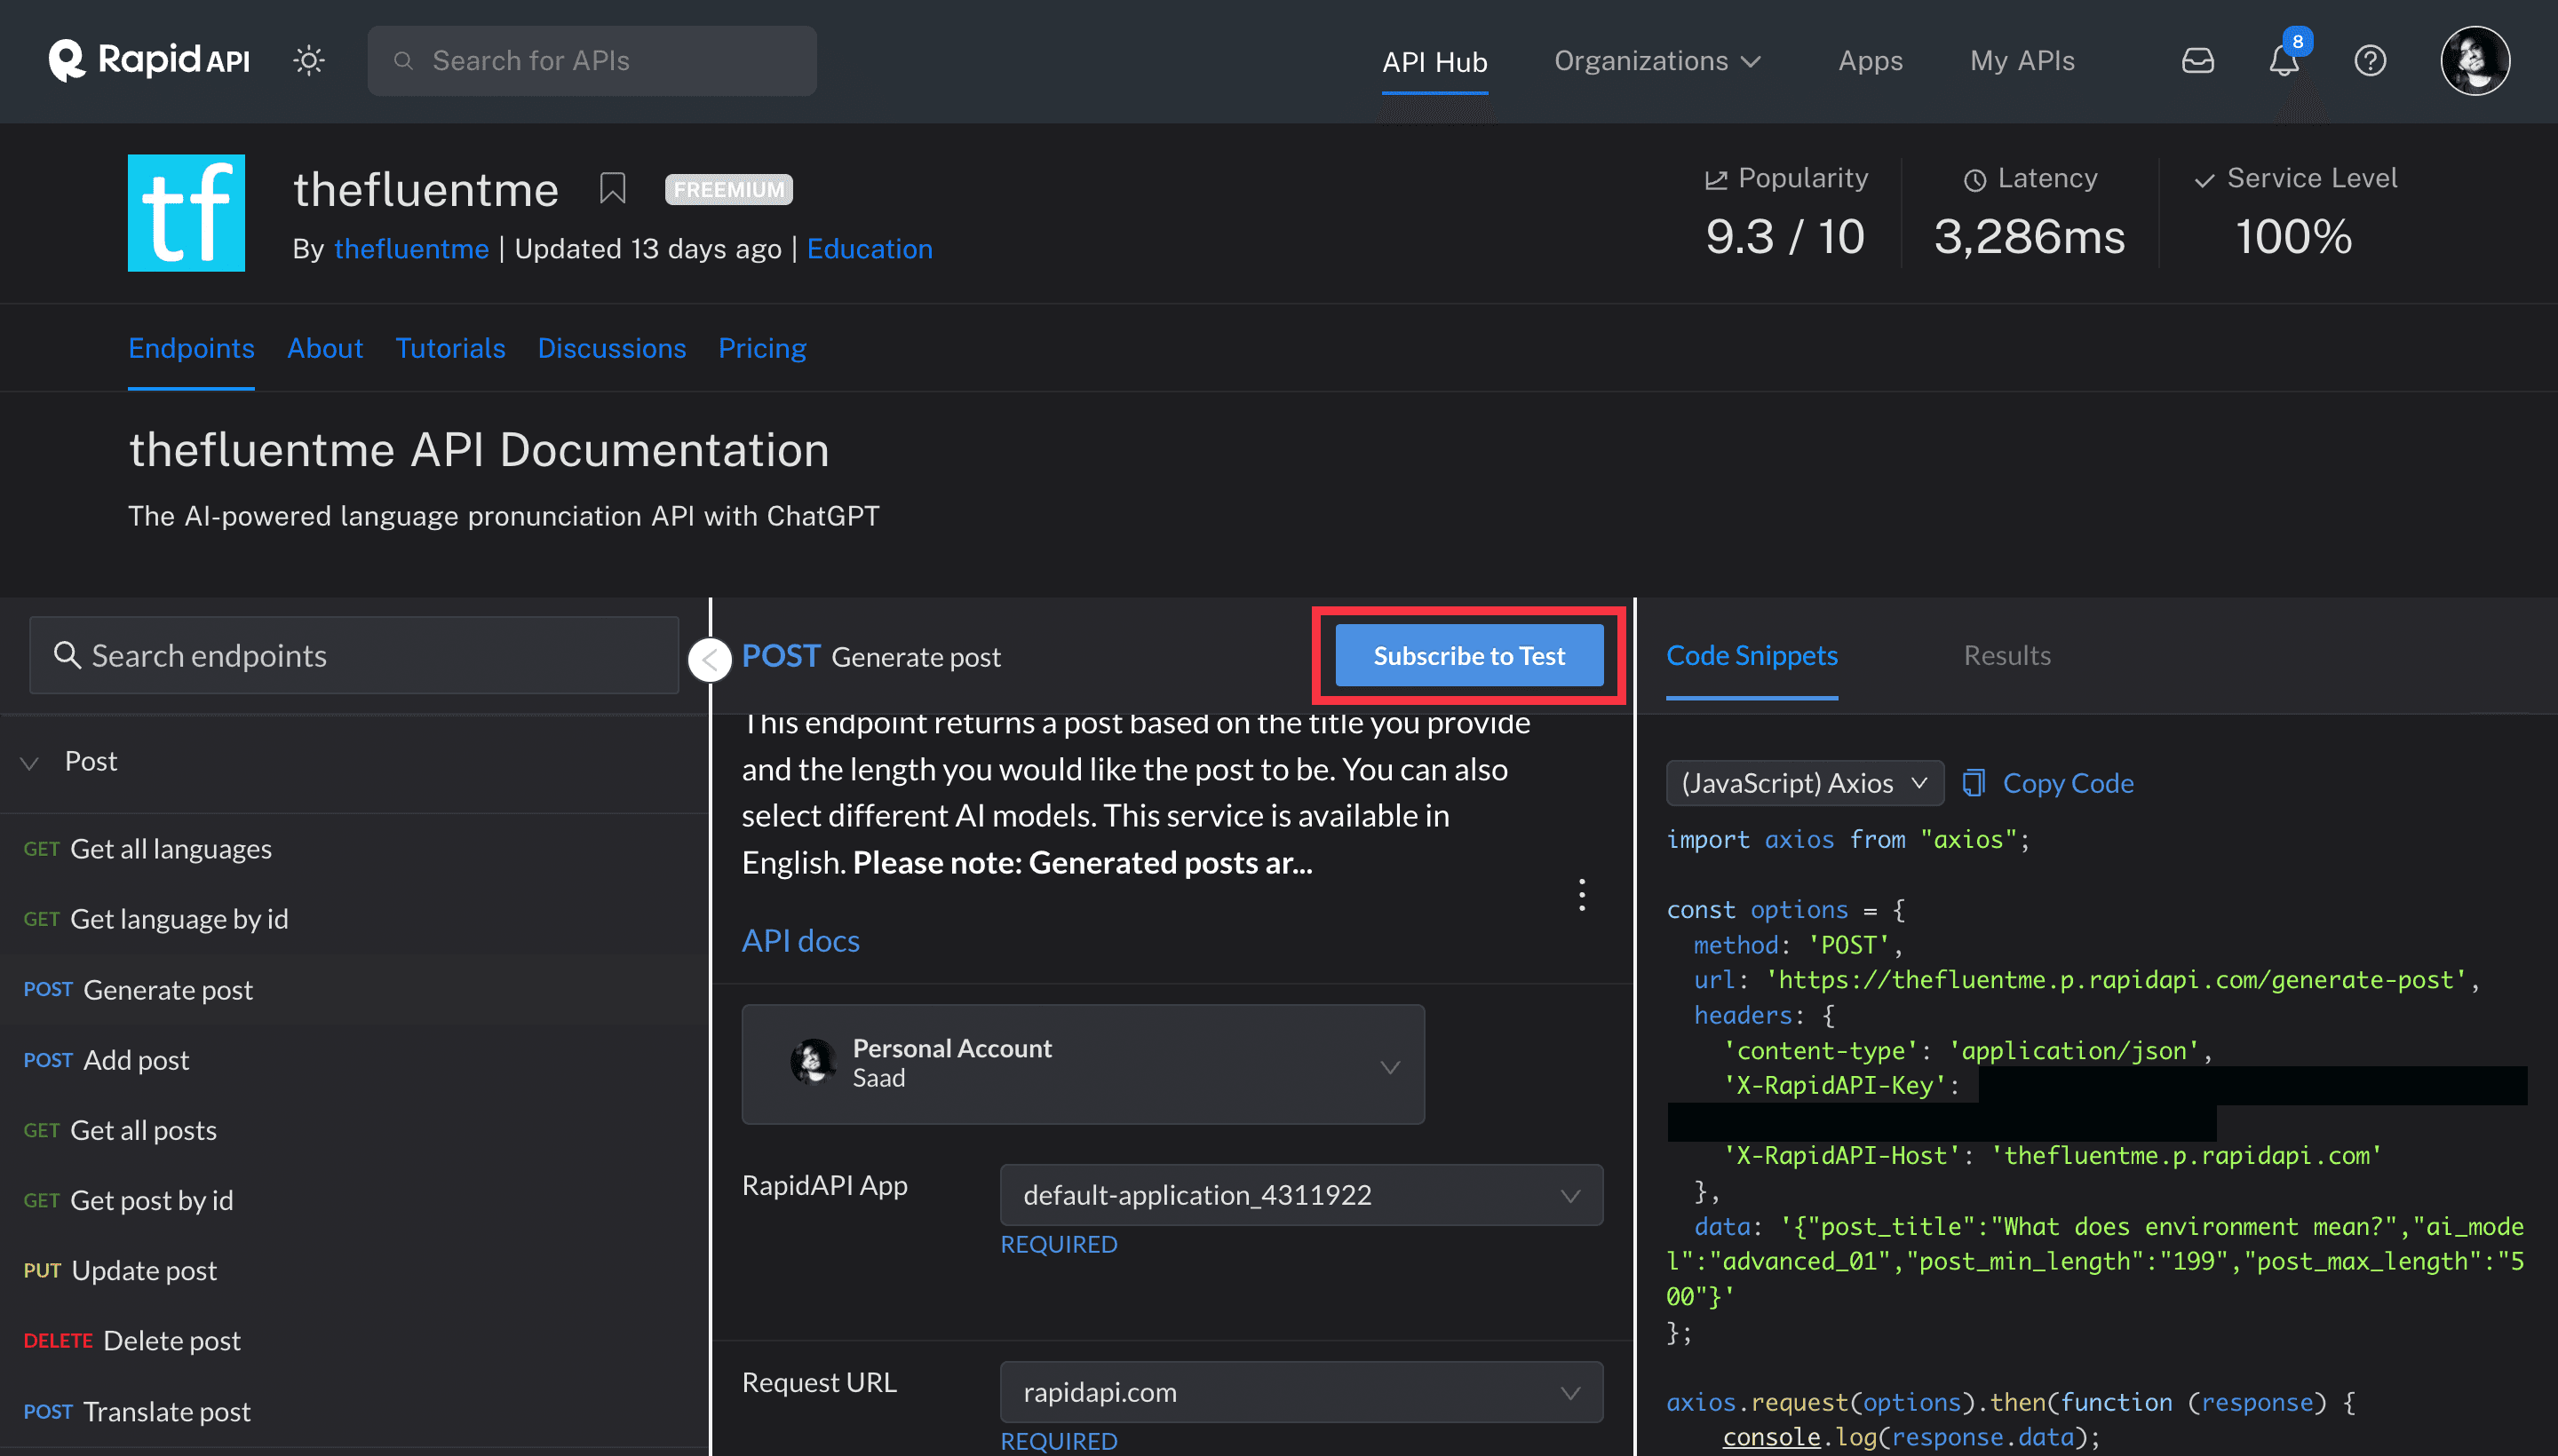This screenshot has height=1456, width=2558.
Task: Open the Apps menu item
Action: coord(1870,61)
